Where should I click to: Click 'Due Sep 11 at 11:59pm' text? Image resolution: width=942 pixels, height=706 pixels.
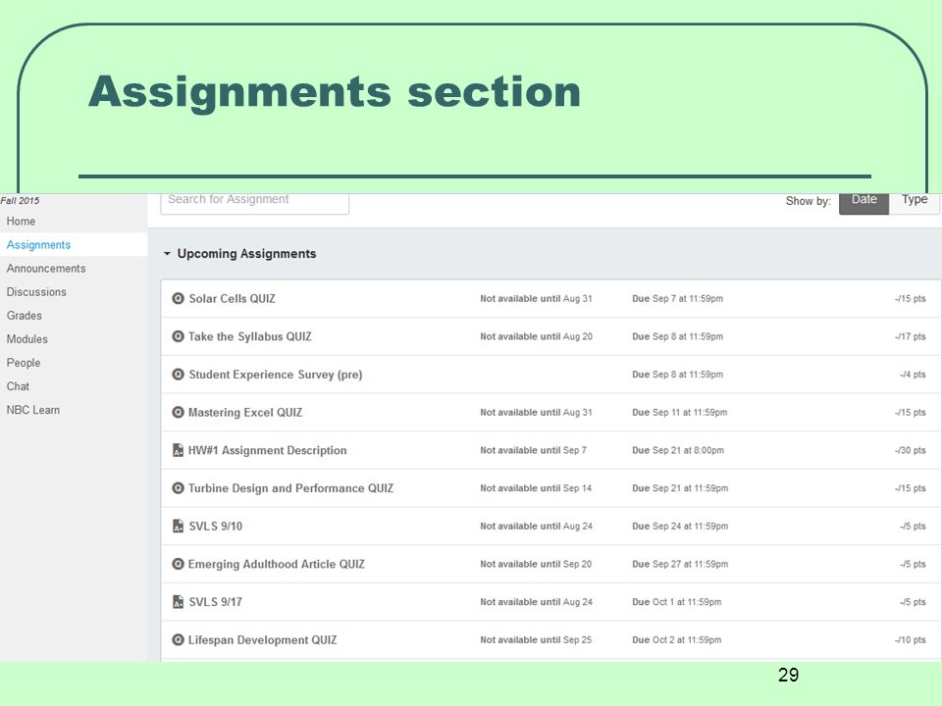pyautogui.click(x=679, y=413)
